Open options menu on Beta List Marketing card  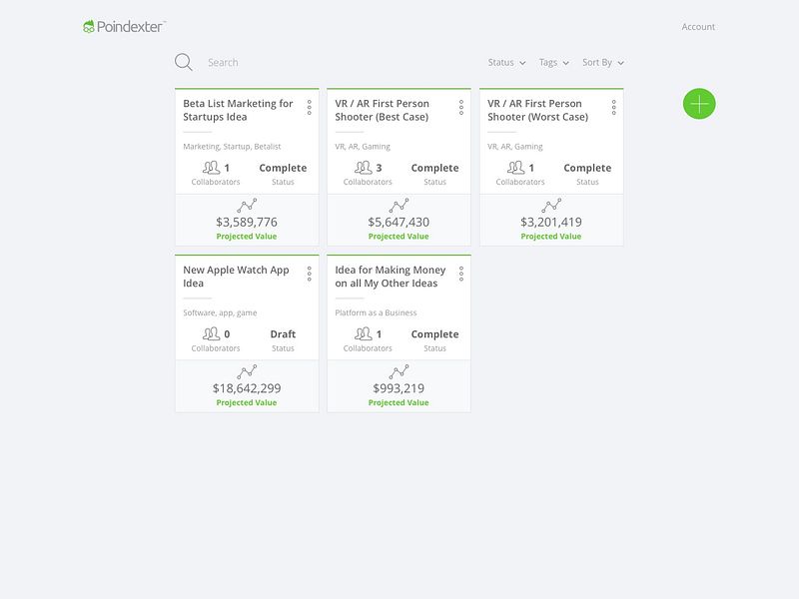pyautogui.click(x=310, y=108)
